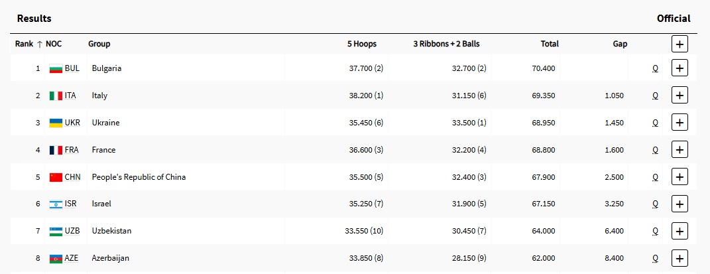
Task: Click the Israel flag icon
Action: 56,204
